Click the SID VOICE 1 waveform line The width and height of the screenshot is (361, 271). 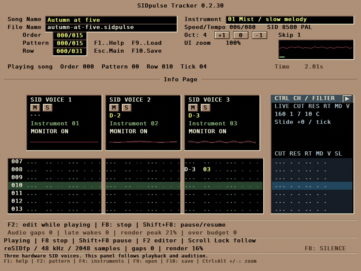coord(64,142)
